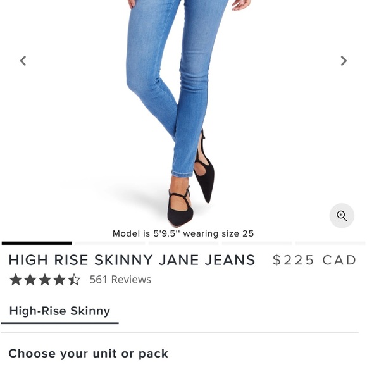
Task: Click the second rating star
Action: tap(30, 280)
